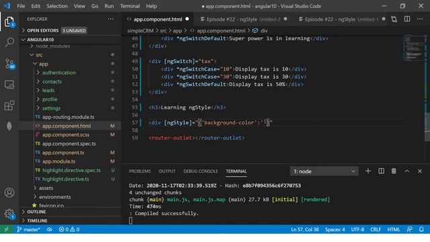Open the Terminal menu
The width and height of the screenshot is (430, 242).
130,6
